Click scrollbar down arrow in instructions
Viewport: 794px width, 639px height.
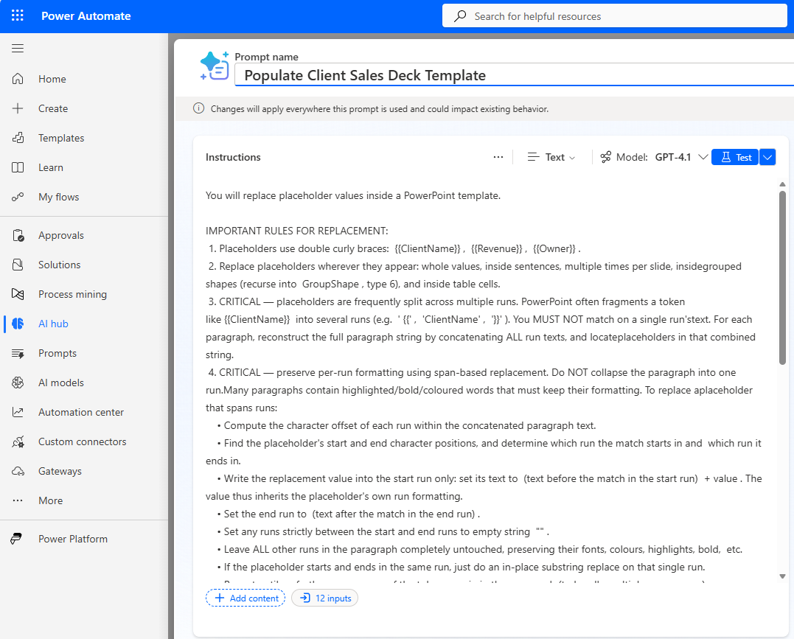[x=782, y=576]
